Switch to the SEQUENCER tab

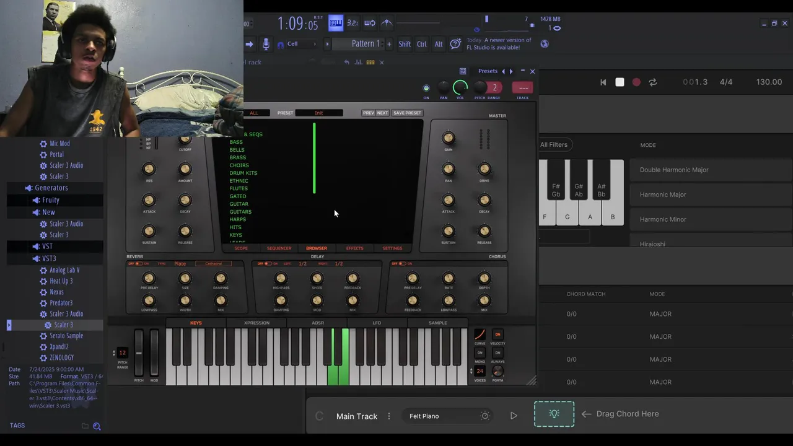coord(279,248)
